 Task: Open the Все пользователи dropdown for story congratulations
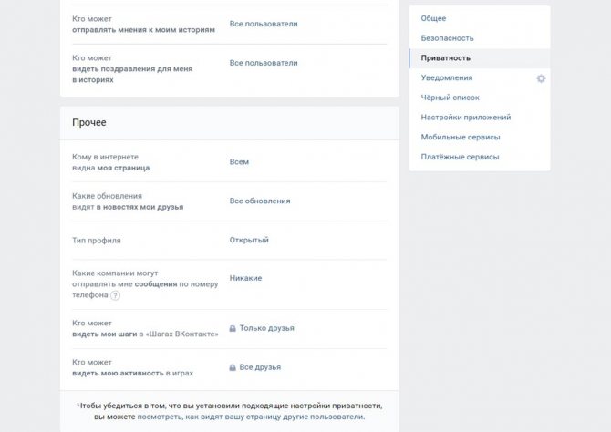point(264,63)
